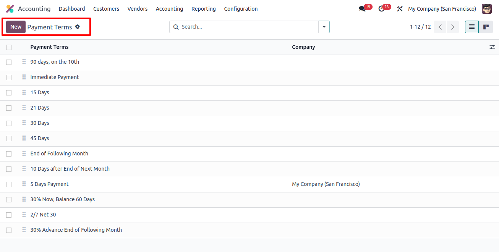
Task: Open the Accounting app home icon
Action: coord(10,9)
